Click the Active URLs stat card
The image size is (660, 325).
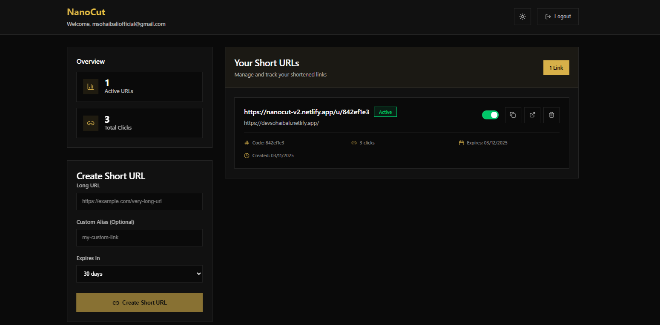click(139, 87)
